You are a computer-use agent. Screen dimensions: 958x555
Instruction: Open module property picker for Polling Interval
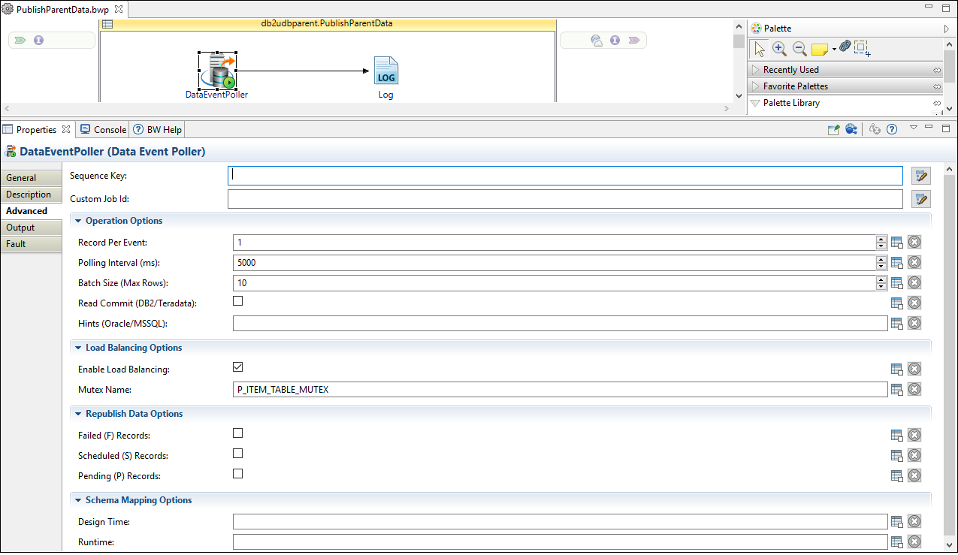click(x=896, y=263)
